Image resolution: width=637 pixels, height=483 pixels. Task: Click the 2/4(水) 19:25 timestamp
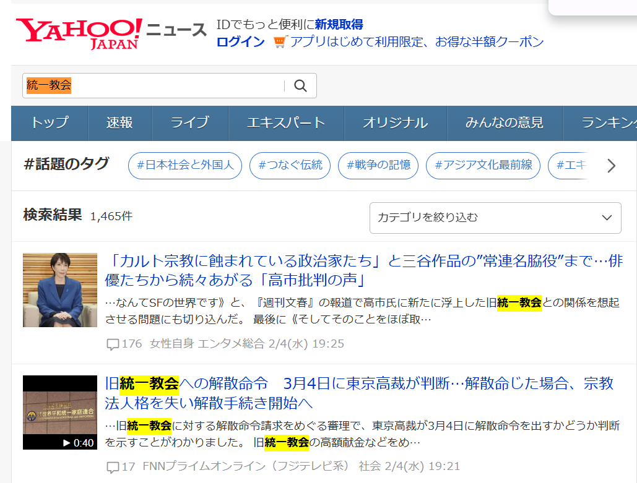306,344
